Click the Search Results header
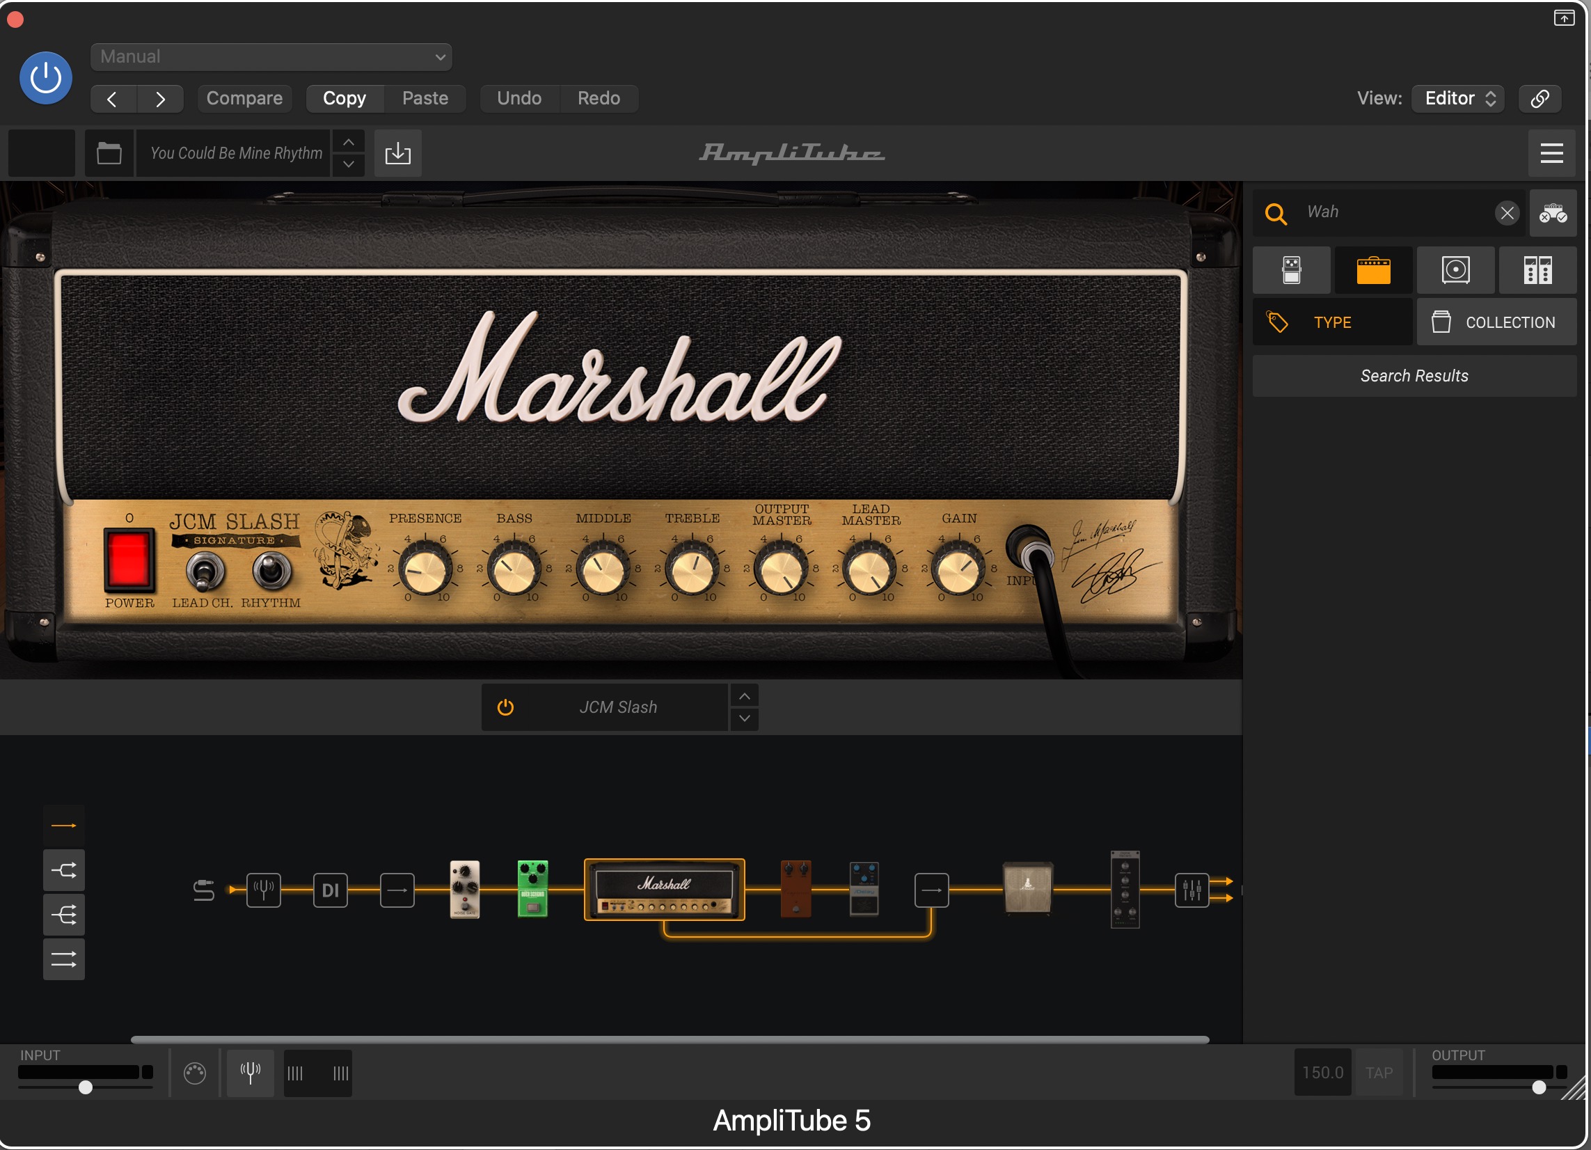Image resolution: width=1591 pixels, height=1150 pixels. click(1414, 376)
